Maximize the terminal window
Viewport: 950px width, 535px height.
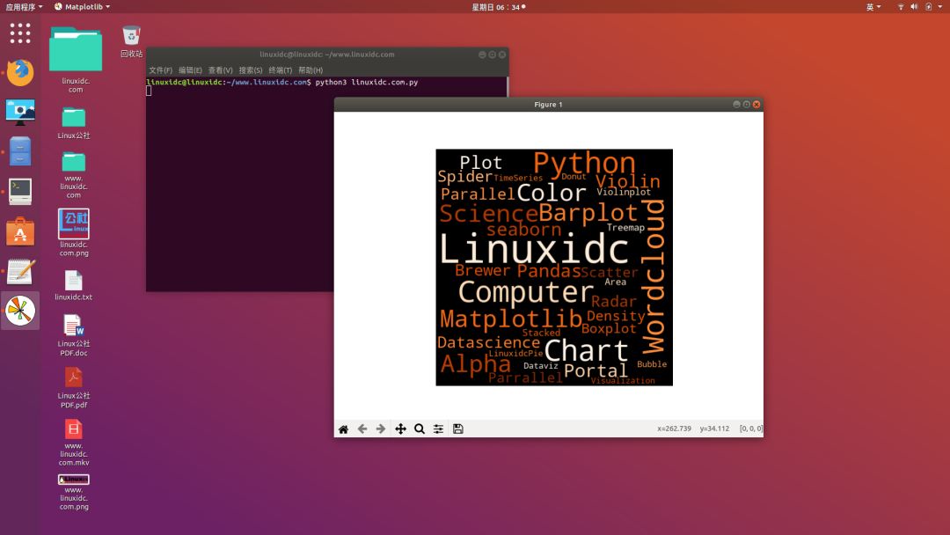(492, 55)
